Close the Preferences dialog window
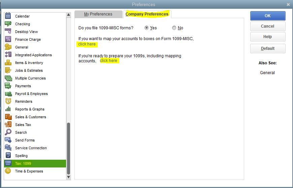This screenshot has height=188, width=293. pos(288,4)
